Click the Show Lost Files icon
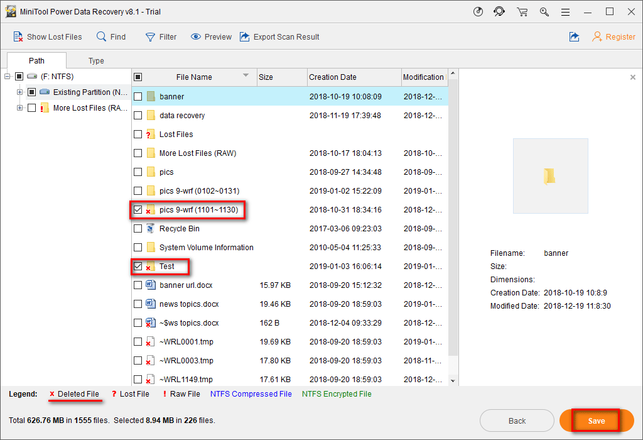 pyautogui.click(x=18, y=37)
